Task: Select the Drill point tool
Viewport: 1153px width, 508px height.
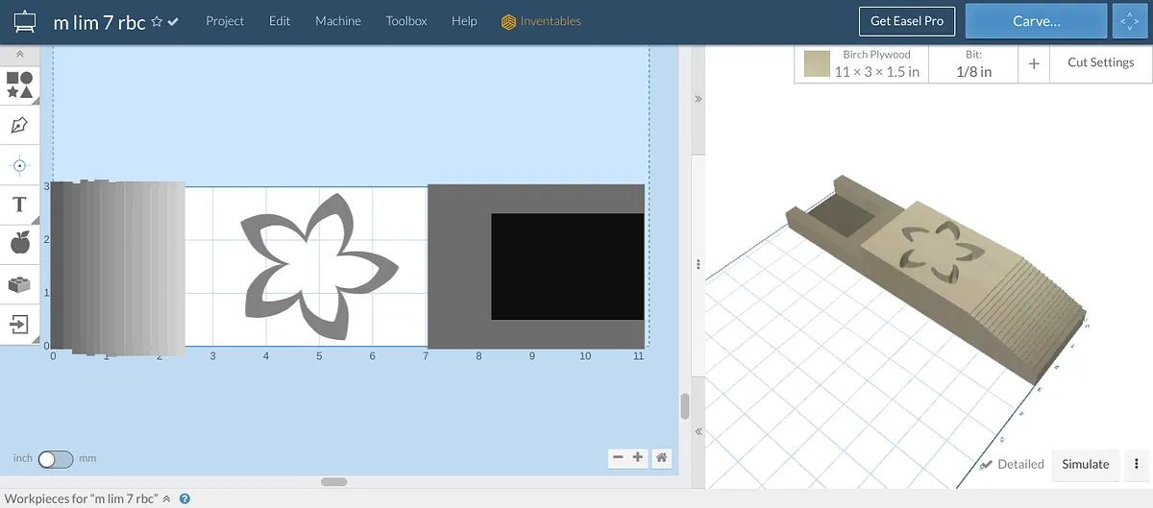Action: tap(19, 165)
